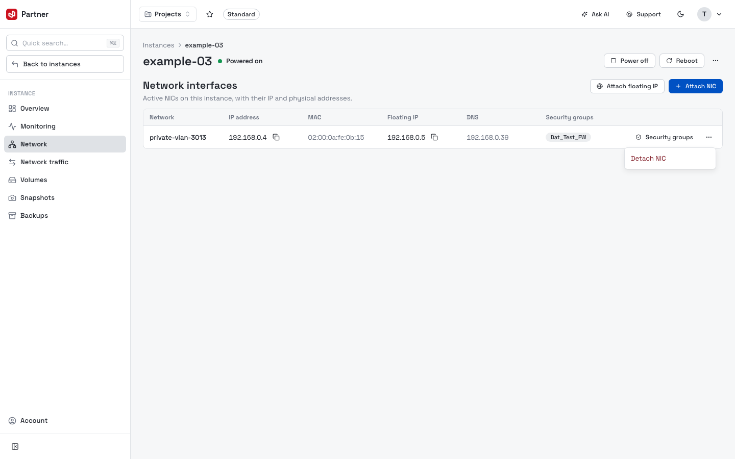Click Floating IP column header
735x459 pixels.
(x=403, y=117)
